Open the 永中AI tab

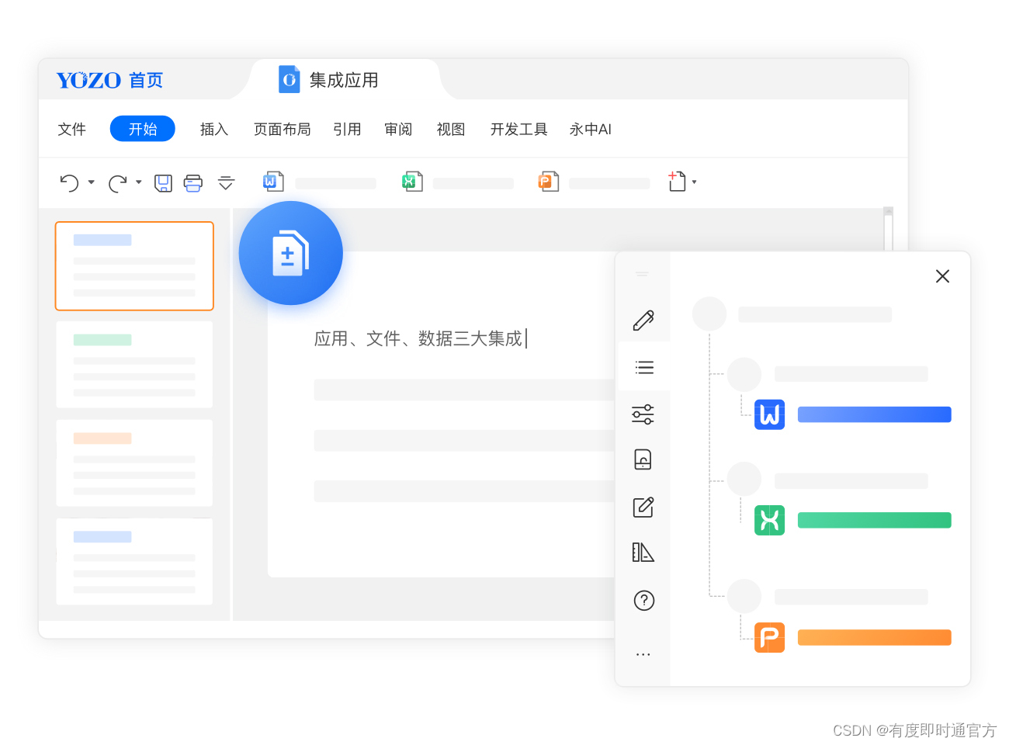(x=591, y=129)
